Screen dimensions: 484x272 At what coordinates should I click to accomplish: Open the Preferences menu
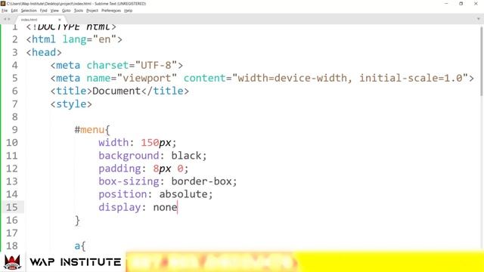(111, 11)
